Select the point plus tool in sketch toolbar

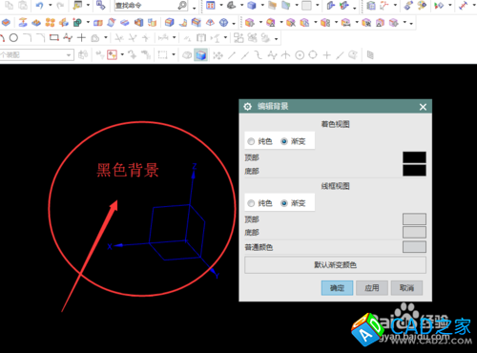[x=82, y=38]
